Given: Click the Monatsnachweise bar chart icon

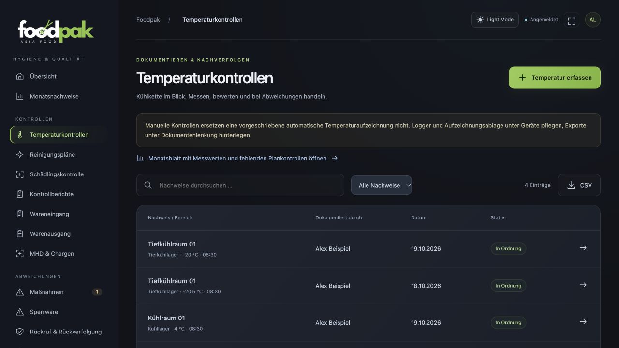Looking at the screenshot, I should pos(20,96).
